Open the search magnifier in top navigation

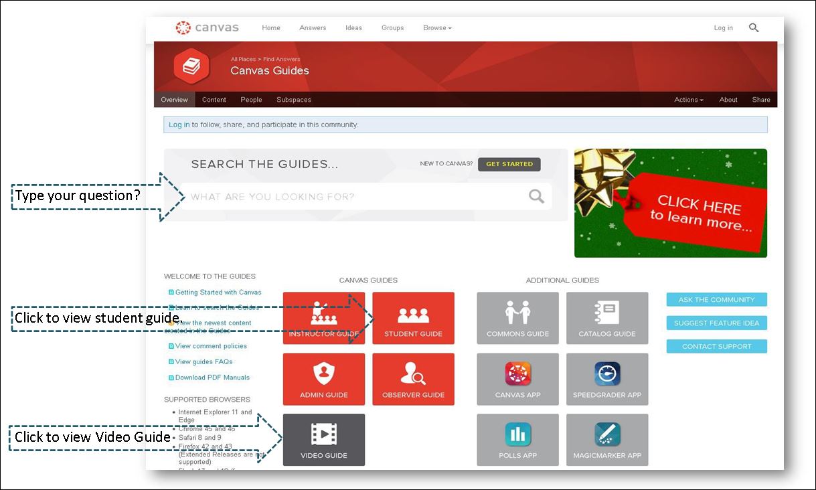[754, 27]
